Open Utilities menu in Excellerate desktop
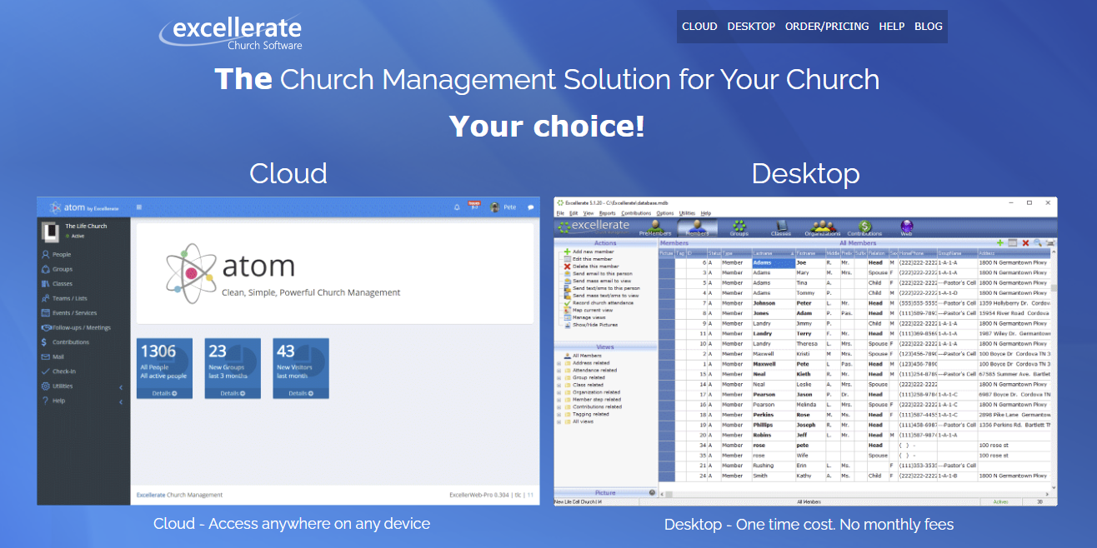The image size is (1097, 548). click(687, 213)
